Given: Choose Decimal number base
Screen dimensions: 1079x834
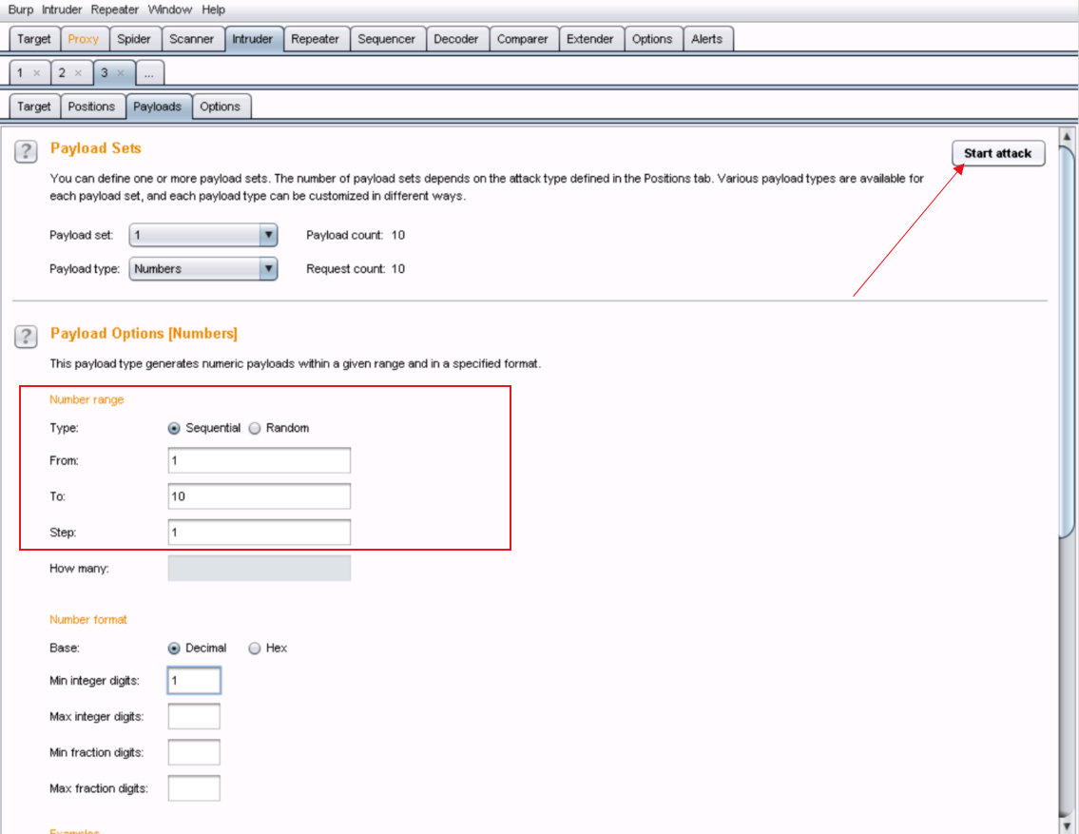Looking at the screenshot, I should pos(174,649).
